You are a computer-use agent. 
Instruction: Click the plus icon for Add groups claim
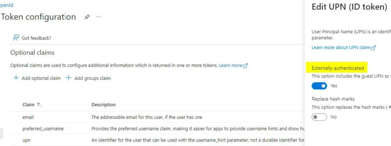point(68,78)
